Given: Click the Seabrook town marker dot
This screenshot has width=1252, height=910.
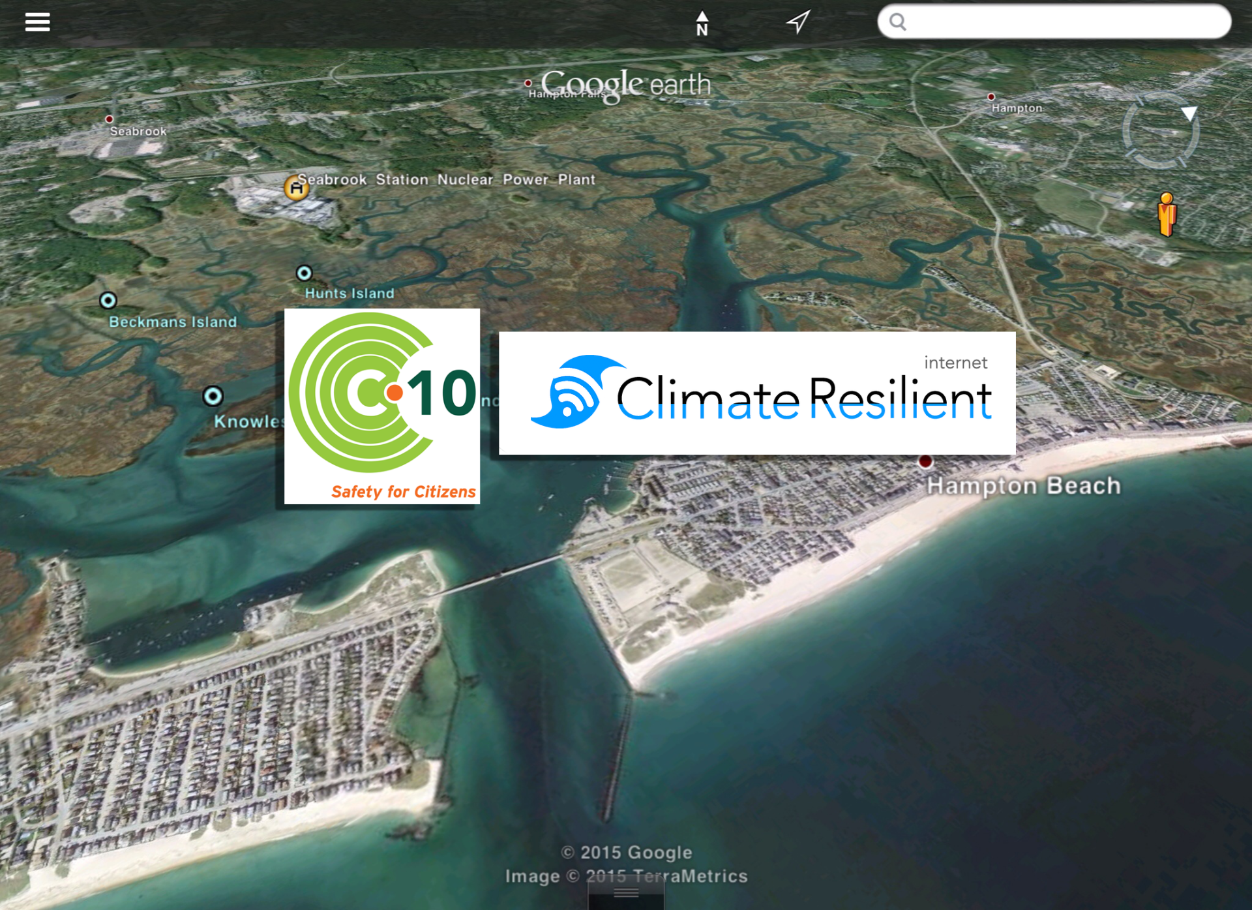Looking at the screenshot, I should [110, 119].
